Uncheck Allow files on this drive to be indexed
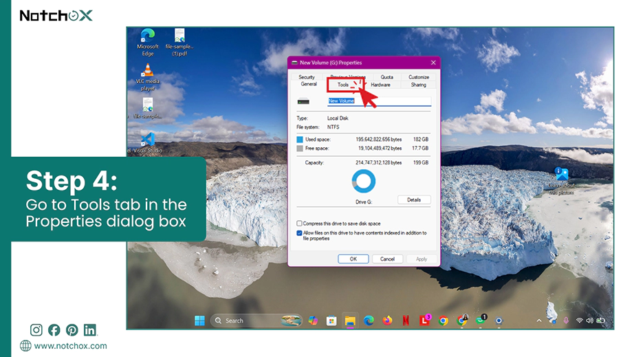Image resolution: width=634 pixels, height=357 pixels. coord(299,233)
